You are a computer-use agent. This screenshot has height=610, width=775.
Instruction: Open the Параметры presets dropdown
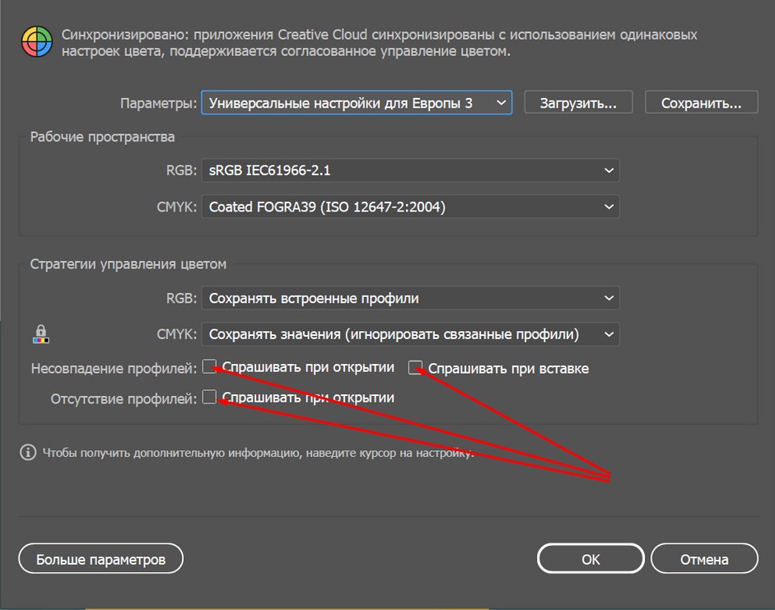click(357, 103)
